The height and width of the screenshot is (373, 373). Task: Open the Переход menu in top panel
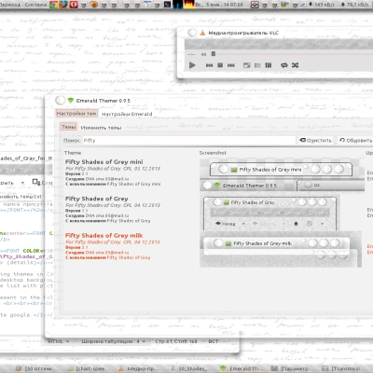[x=10, y=5]
